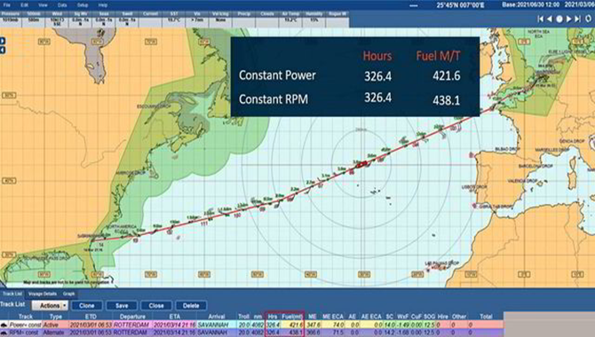Step back one forecast time step
Viewport: 595px width, 337px height.
click(x=549, y=19)
